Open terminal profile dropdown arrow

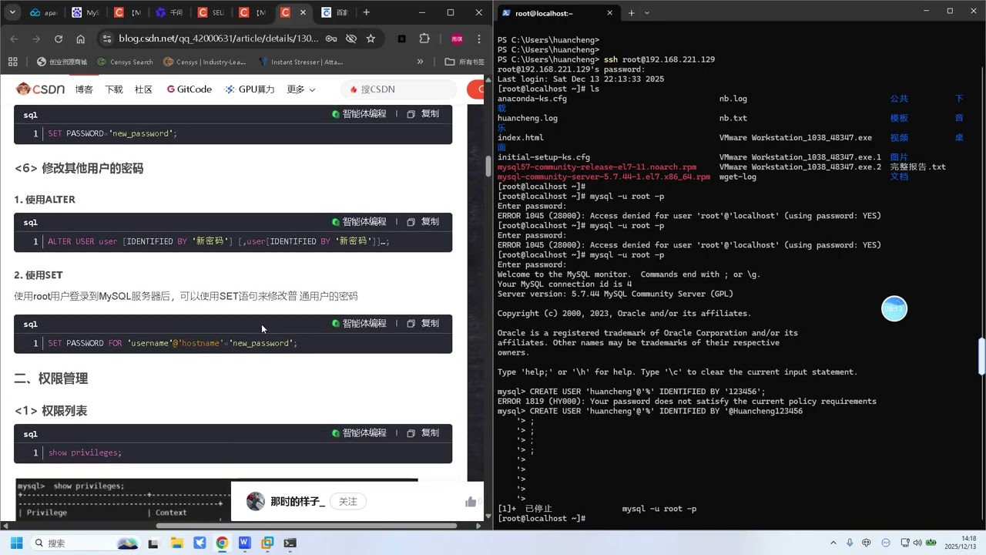pos(646,12)
